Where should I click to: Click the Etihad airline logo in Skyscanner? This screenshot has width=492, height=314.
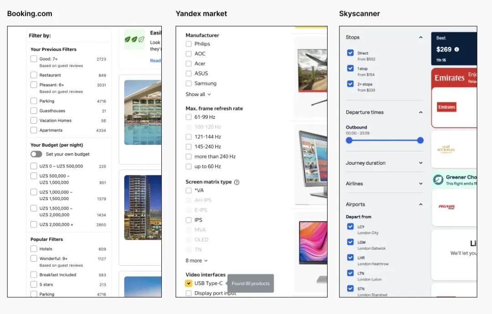[x=446, y=149]
